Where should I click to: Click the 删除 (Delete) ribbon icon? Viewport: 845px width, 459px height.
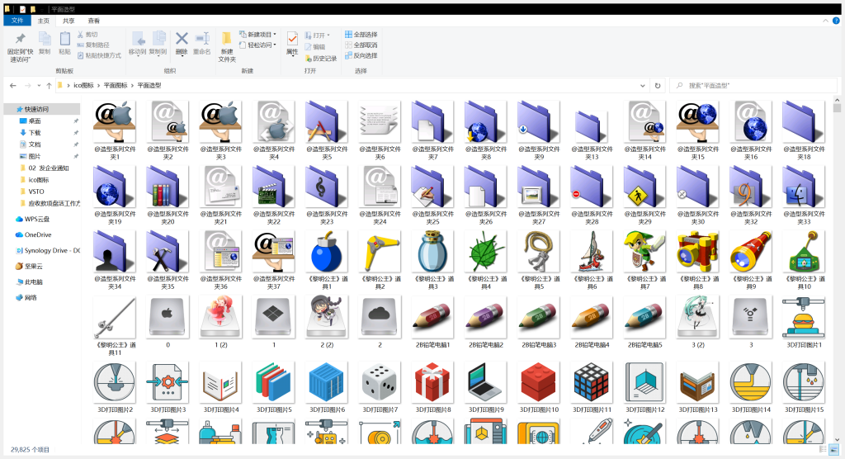(x=182, y=43)
